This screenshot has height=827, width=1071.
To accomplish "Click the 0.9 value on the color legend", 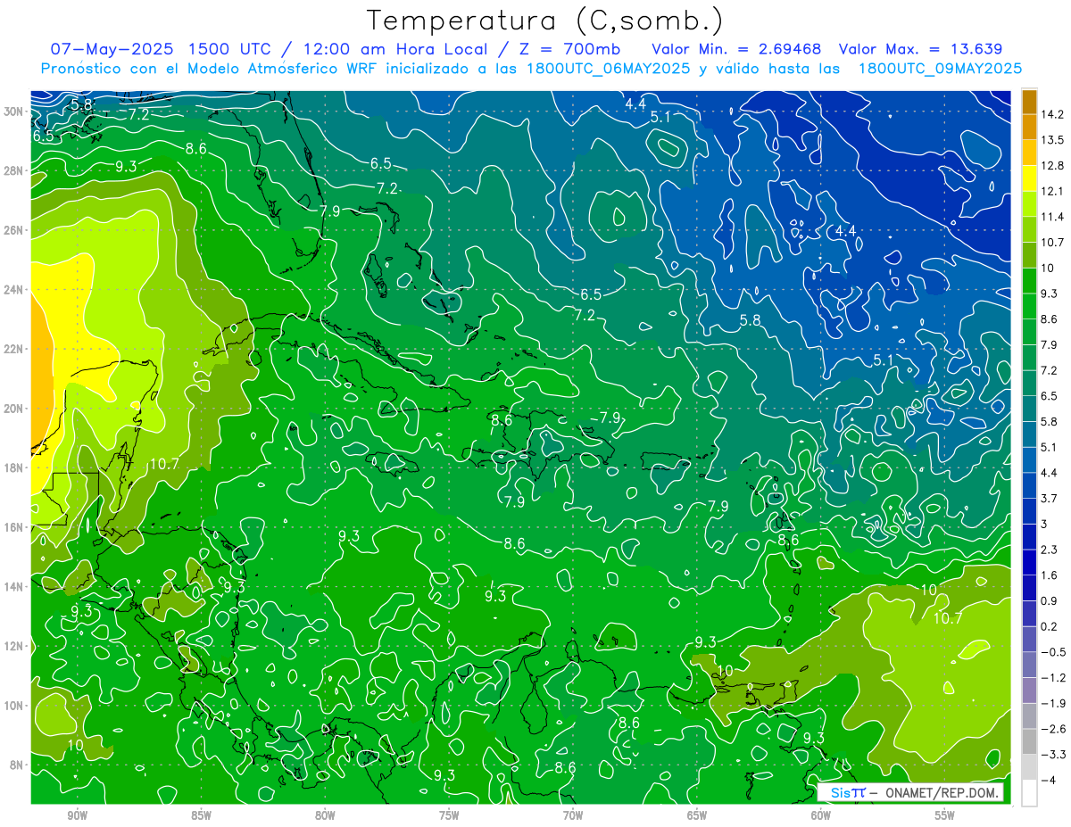I will 1050,600.
